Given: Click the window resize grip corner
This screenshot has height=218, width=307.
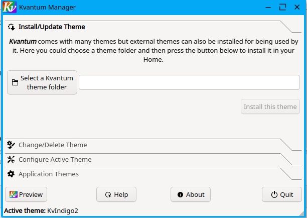Looking at the screenshot, I should pyautogui.click(x=302, y=213).
